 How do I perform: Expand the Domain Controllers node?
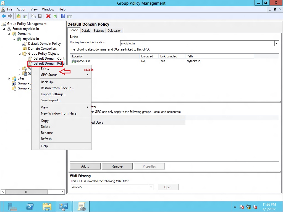click(x=20, y=49)
